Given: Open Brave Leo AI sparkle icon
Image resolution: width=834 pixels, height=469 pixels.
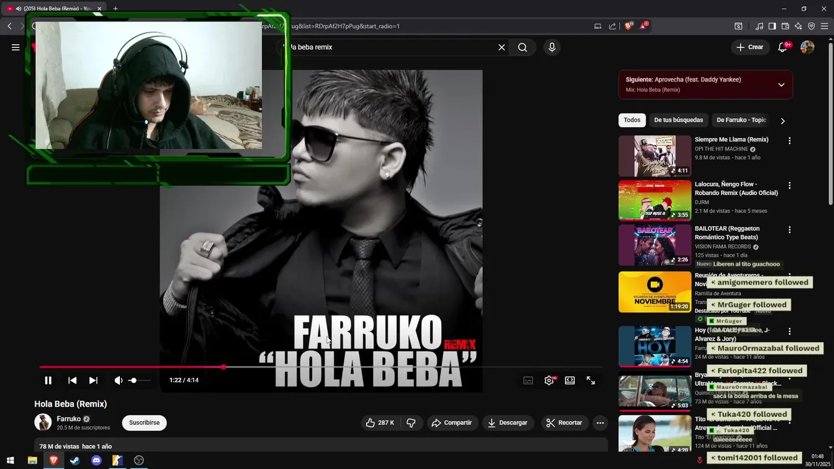Looking at the screenshot, I should [798, 26].
